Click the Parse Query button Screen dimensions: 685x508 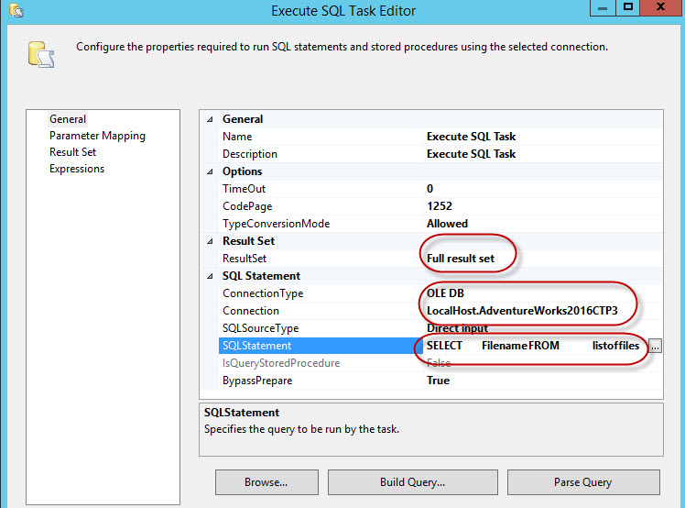583,482
